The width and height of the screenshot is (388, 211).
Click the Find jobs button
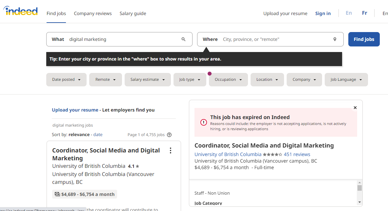click(364, 39)
